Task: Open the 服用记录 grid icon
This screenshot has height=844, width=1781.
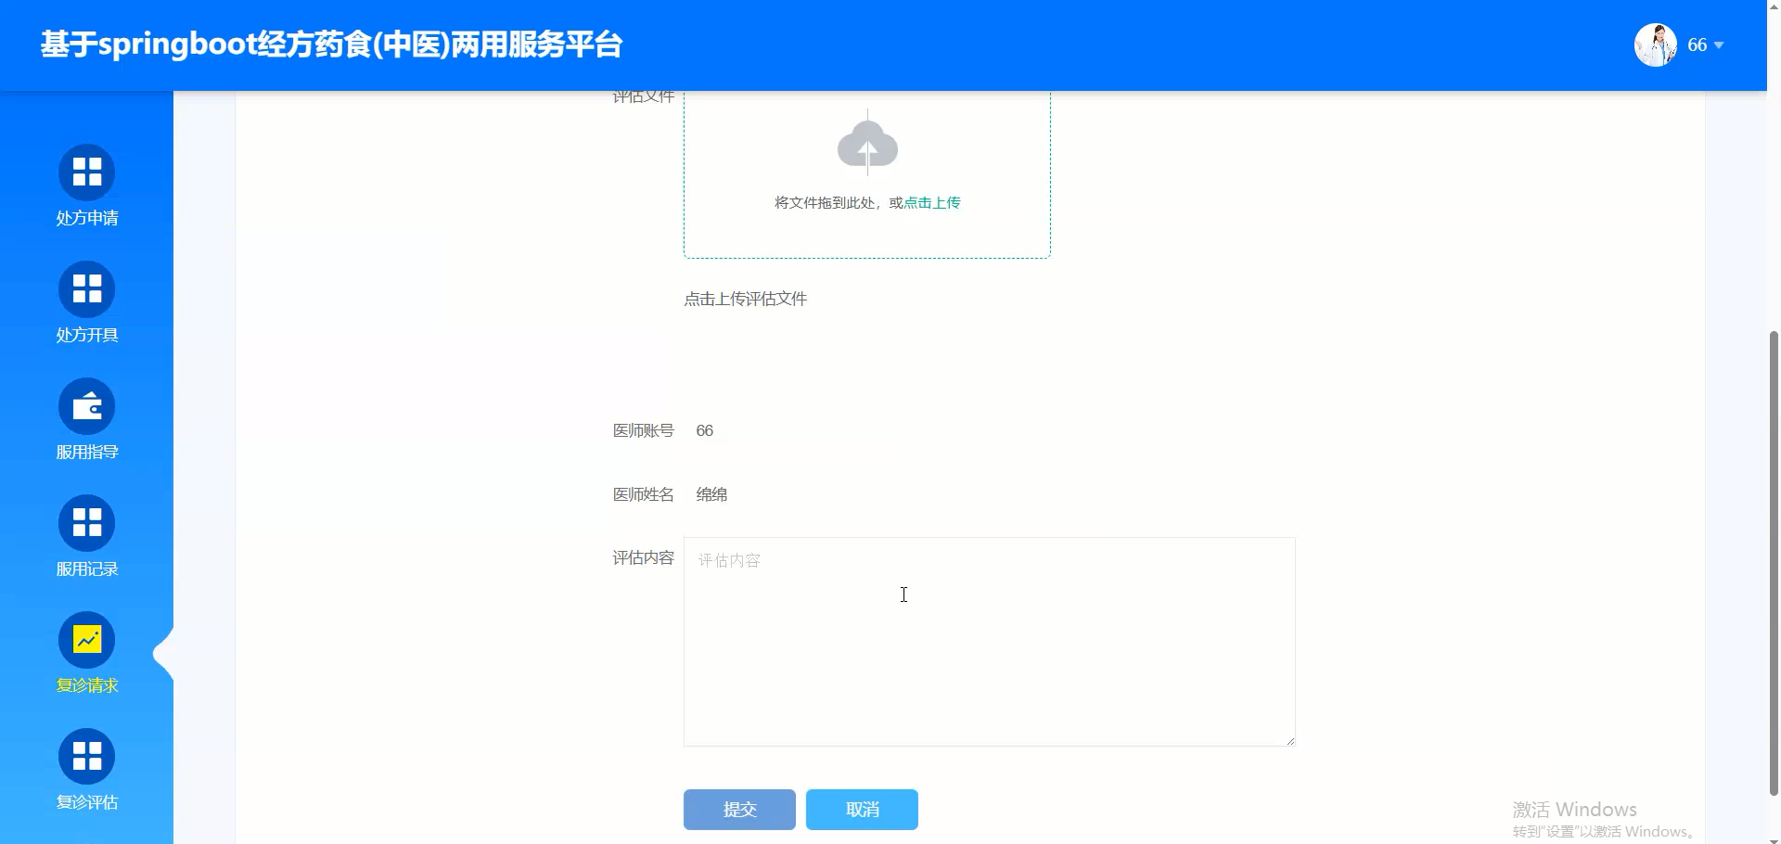Action: [86, 522]
